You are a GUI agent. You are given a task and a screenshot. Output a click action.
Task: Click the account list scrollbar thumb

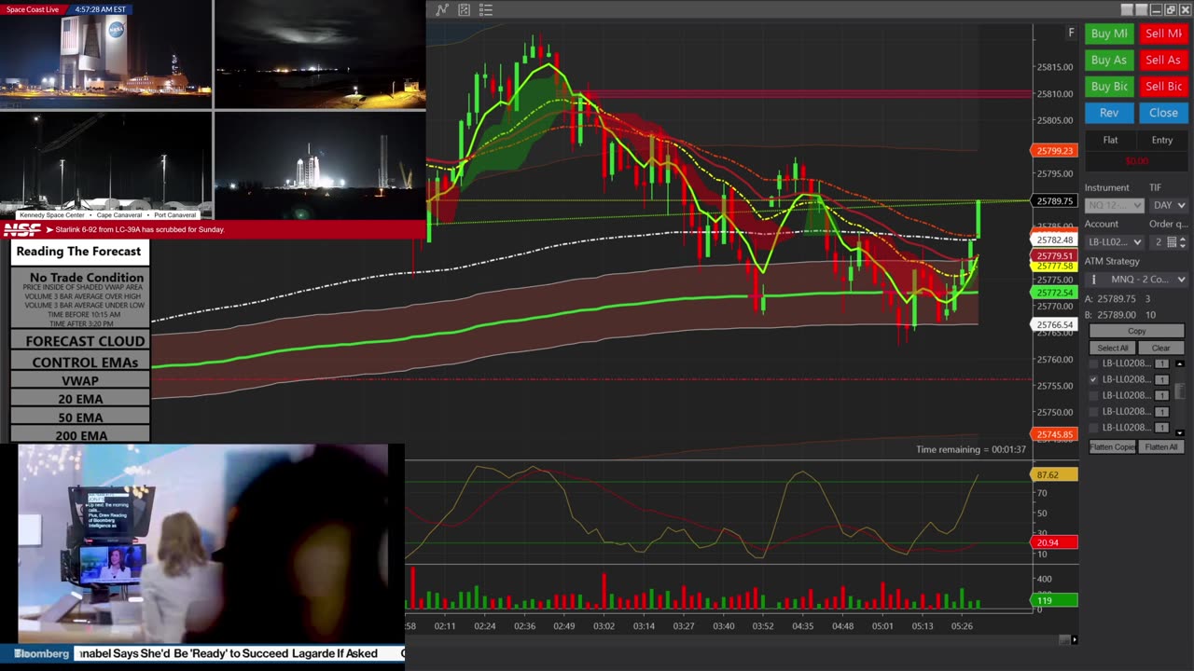pos(1180,391)
